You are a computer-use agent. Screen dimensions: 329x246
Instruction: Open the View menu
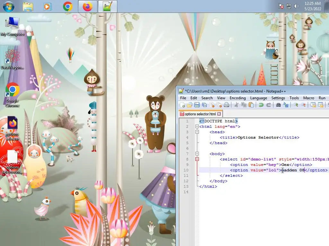(221, 98)
